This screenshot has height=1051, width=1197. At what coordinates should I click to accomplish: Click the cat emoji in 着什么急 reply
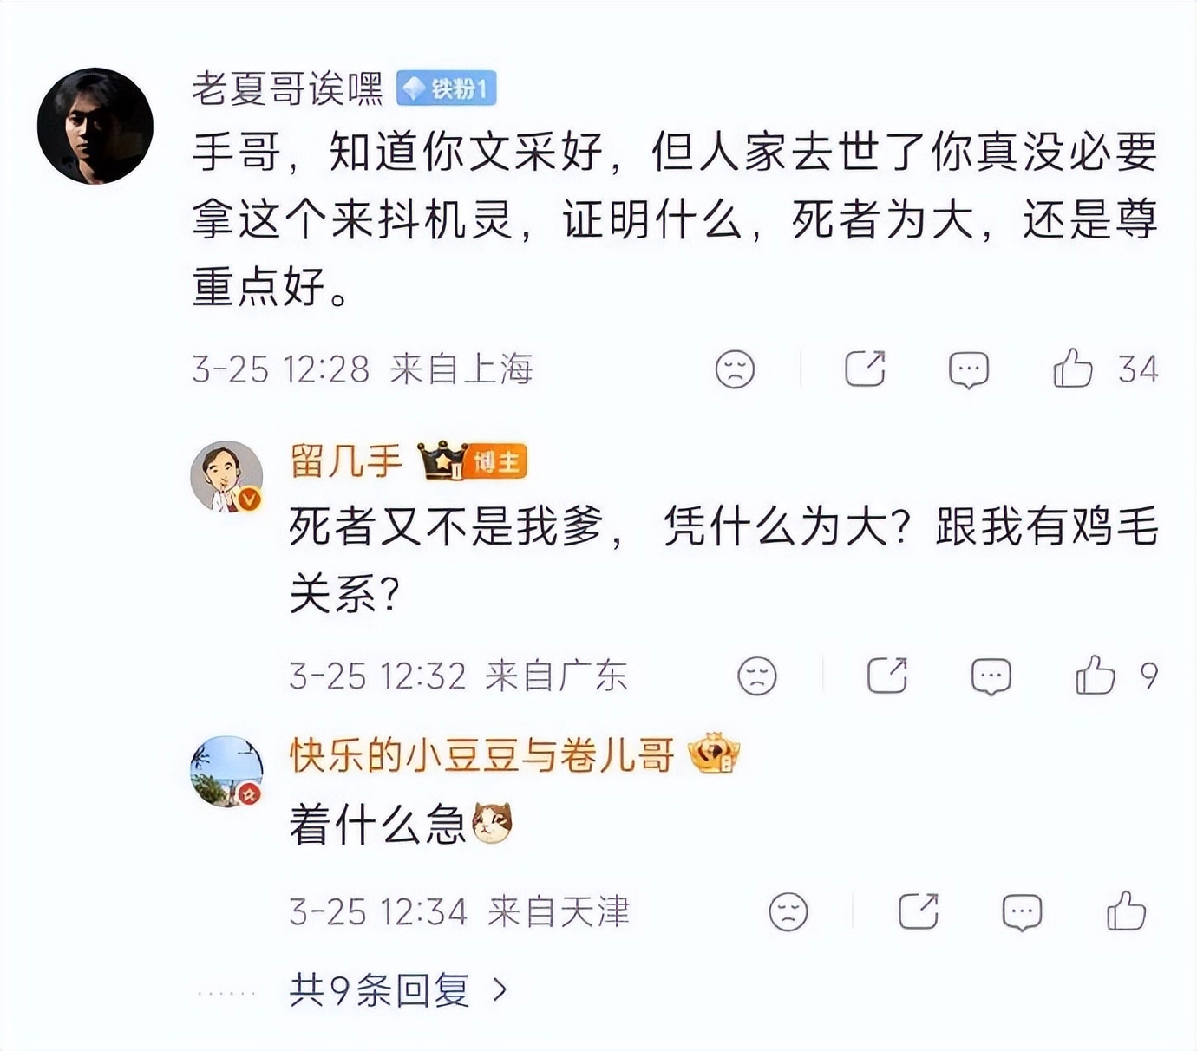492,820
